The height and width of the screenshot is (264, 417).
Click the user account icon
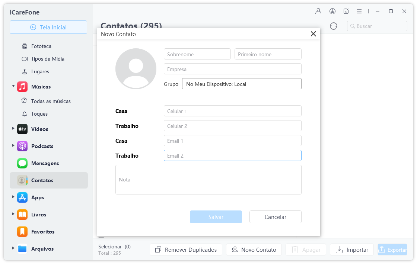point(318,11)
